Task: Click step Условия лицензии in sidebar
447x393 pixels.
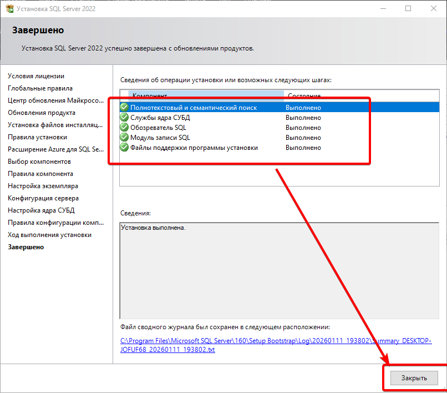Action: pos(36,76)
